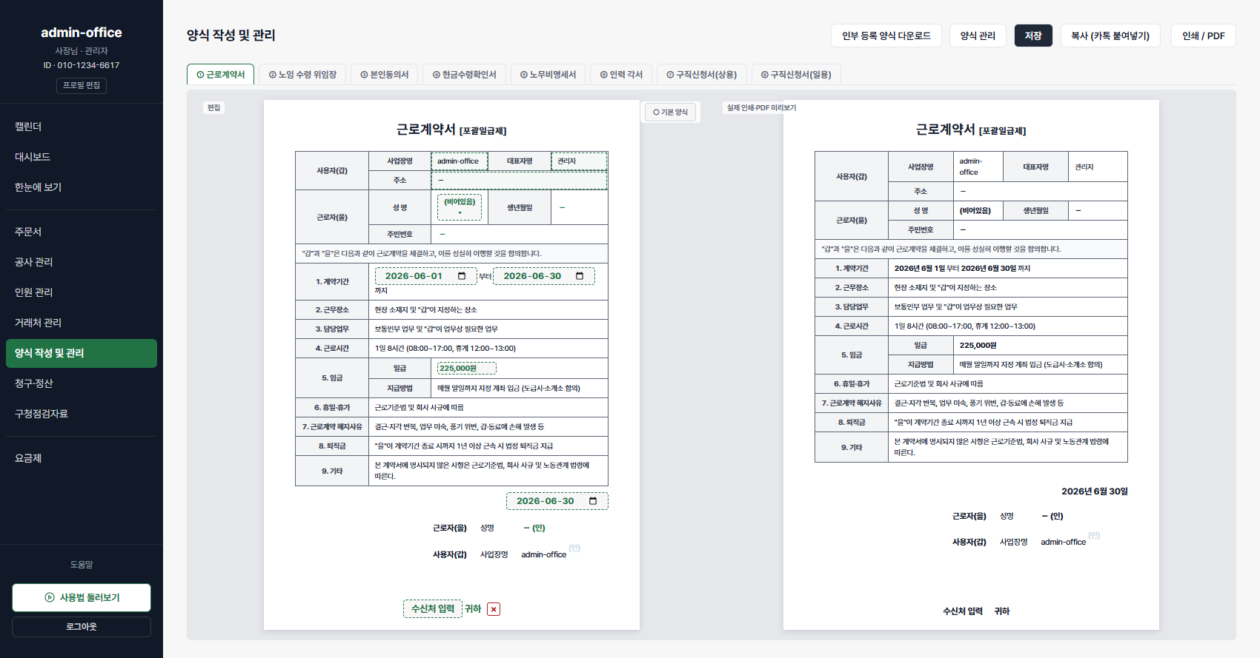Click the red X delete icon beside 귀하
This screenshot has height=658, width=1260.
[494, 609]
